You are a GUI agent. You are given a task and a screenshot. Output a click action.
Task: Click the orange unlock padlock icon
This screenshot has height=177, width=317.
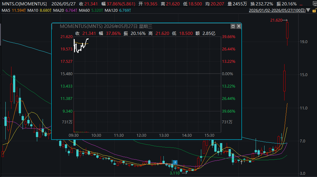pyautogui.click(x=314, y=11)
